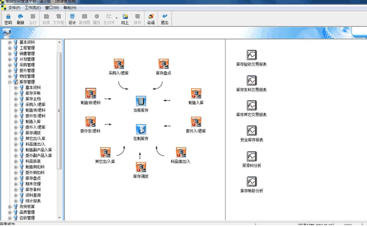
Task: Open the 文件(F) menu
Action: click(15, 8)
